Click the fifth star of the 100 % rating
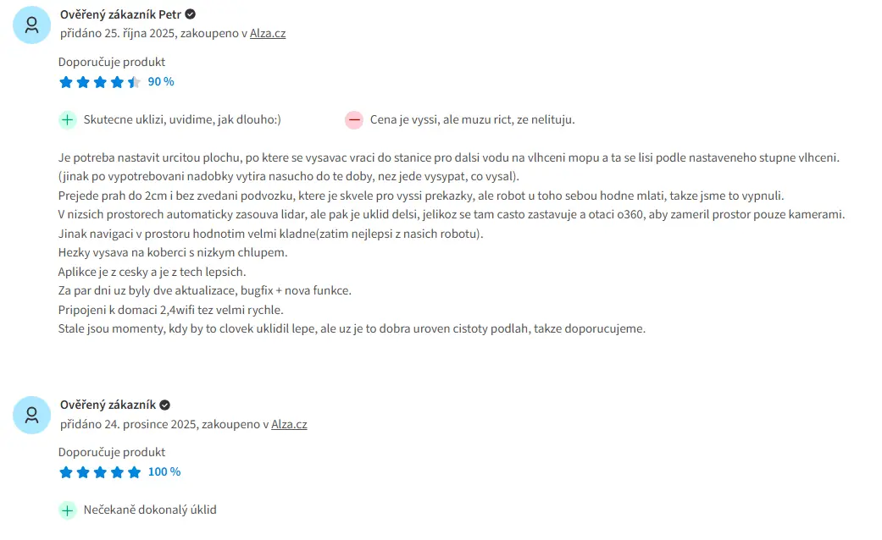Screen dimensions: 882x540 pyautogui.click(x=134, y=472)
